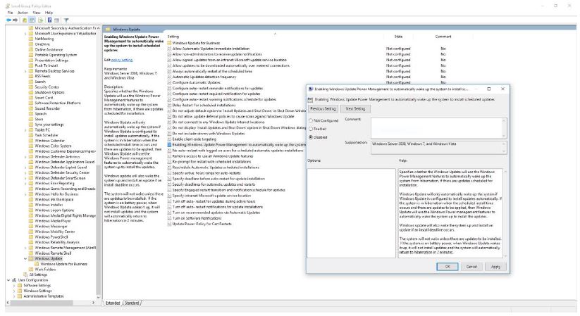This screenshot has width=580, height=316.
Task: Expand the Windows Remote Management node
Action: [x=25, y=248]
